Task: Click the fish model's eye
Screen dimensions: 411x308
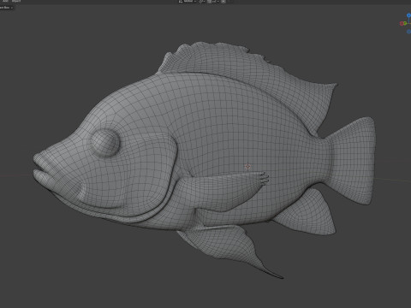Action: coord(105,143)
